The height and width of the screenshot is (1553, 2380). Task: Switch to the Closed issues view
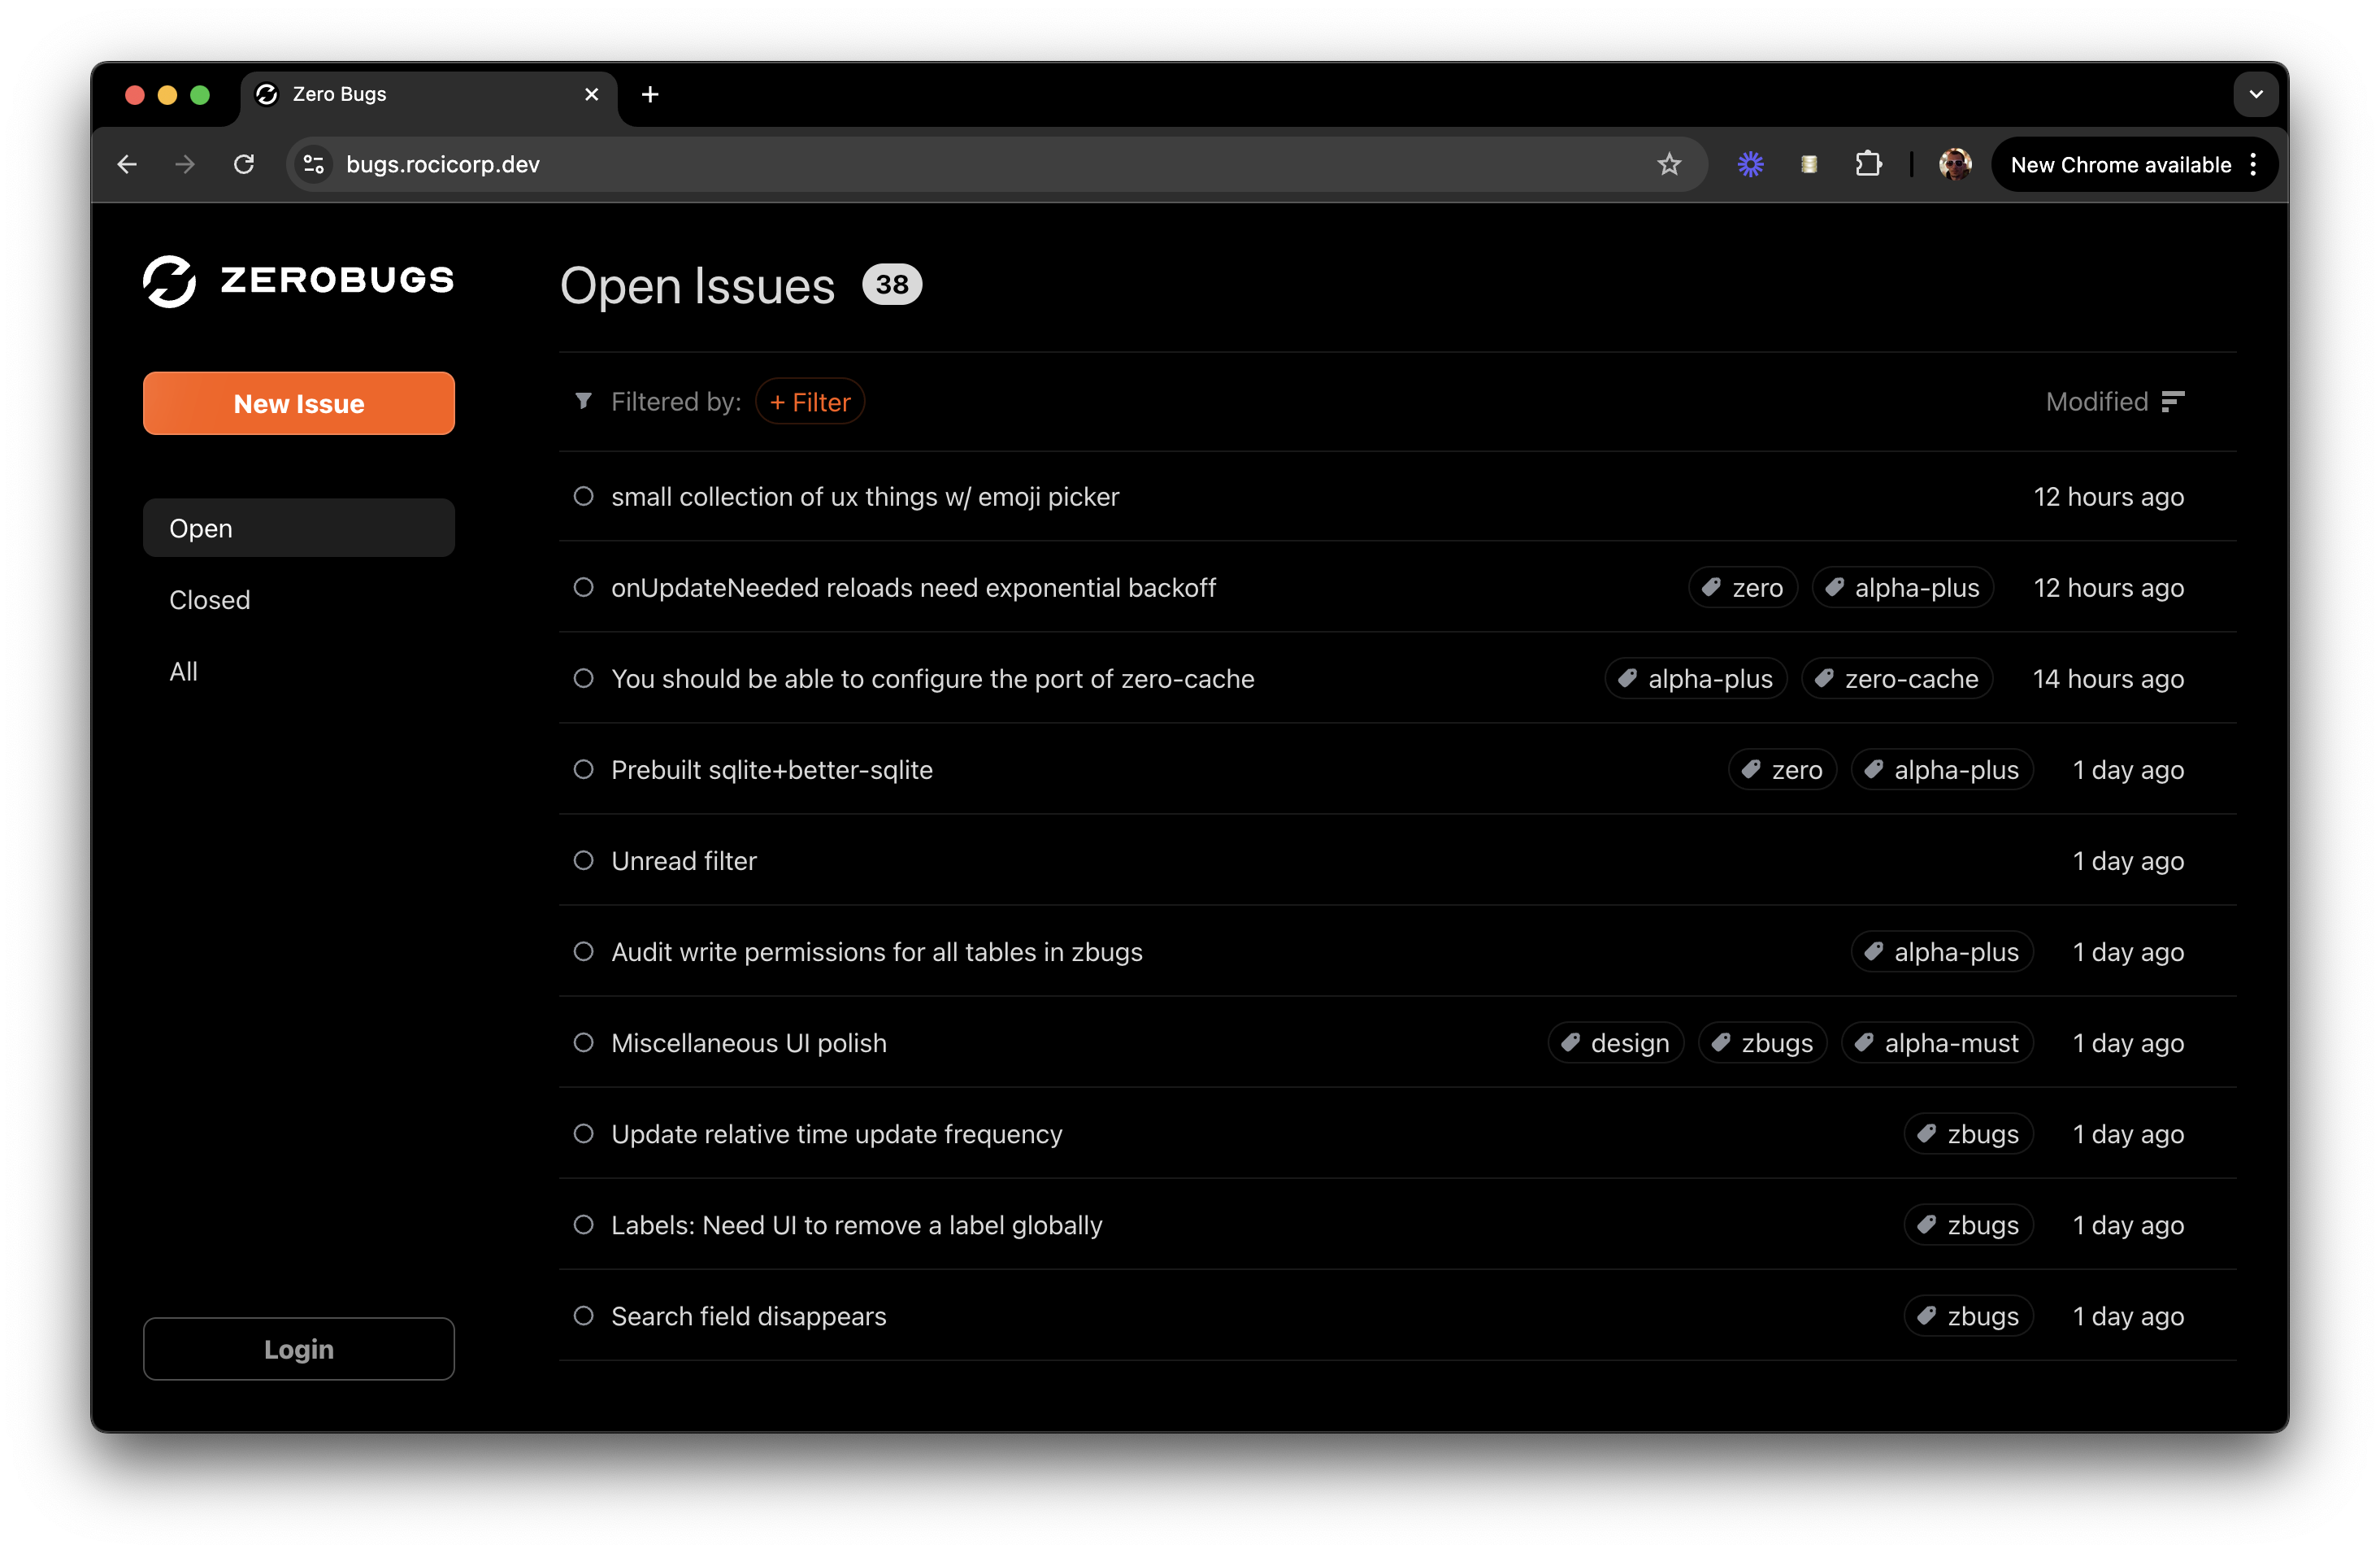pos(209,599)
